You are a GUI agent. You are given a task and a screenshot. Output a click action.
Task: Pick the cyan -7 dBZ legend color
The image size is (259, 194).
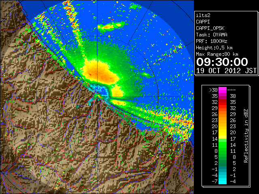coord(223,181)
